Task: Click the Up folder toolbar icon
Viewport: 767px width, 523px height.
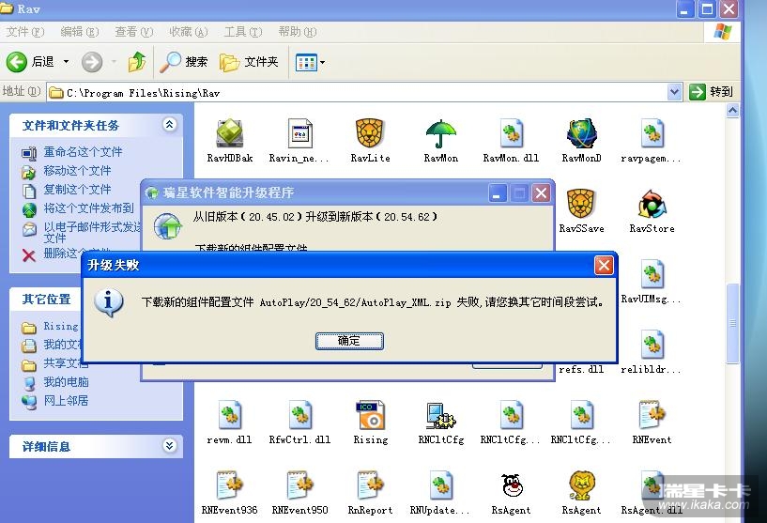Action: coord(136,62)
